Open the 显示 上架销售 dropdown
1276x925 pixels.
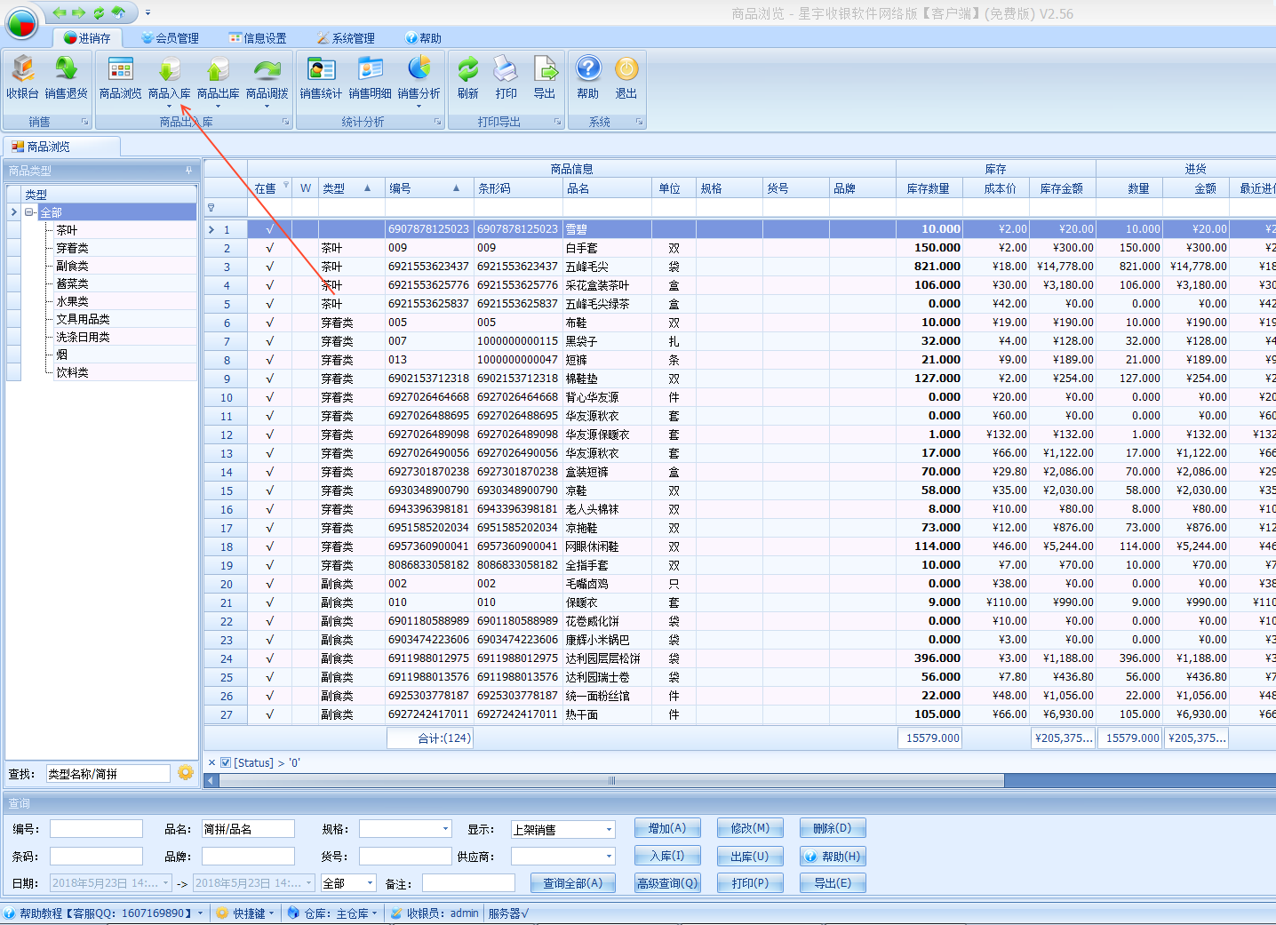pyautogui.click(x=609, y=829)
